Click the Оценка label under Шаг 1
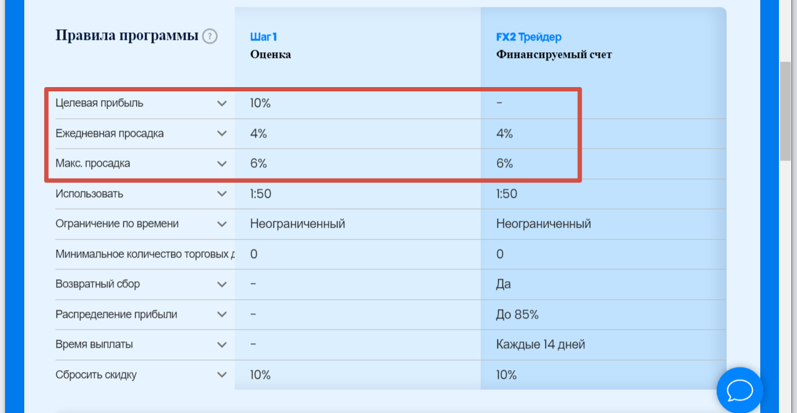Viewport: 797px width, 413px height. pyautogui.click(x=270, y=55)
